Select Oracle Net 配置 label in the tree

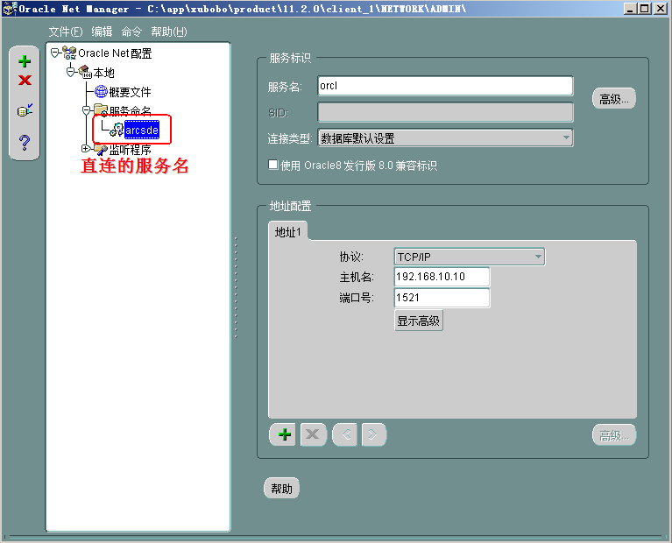[115, 53]
